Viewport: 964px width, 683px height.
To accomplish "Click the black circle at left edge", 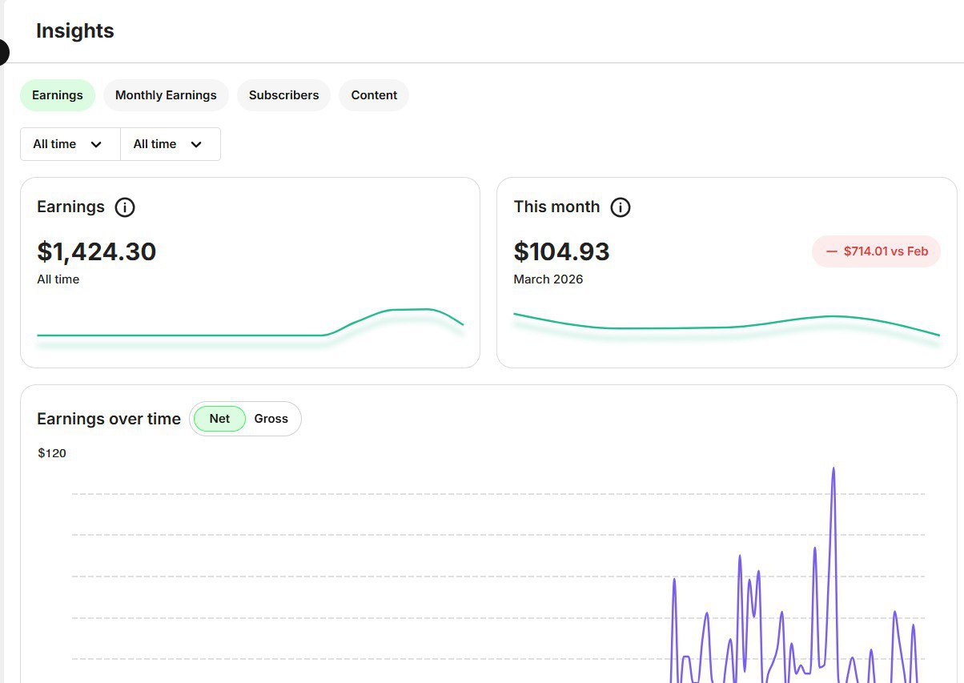I will click(x=3, y=52).
